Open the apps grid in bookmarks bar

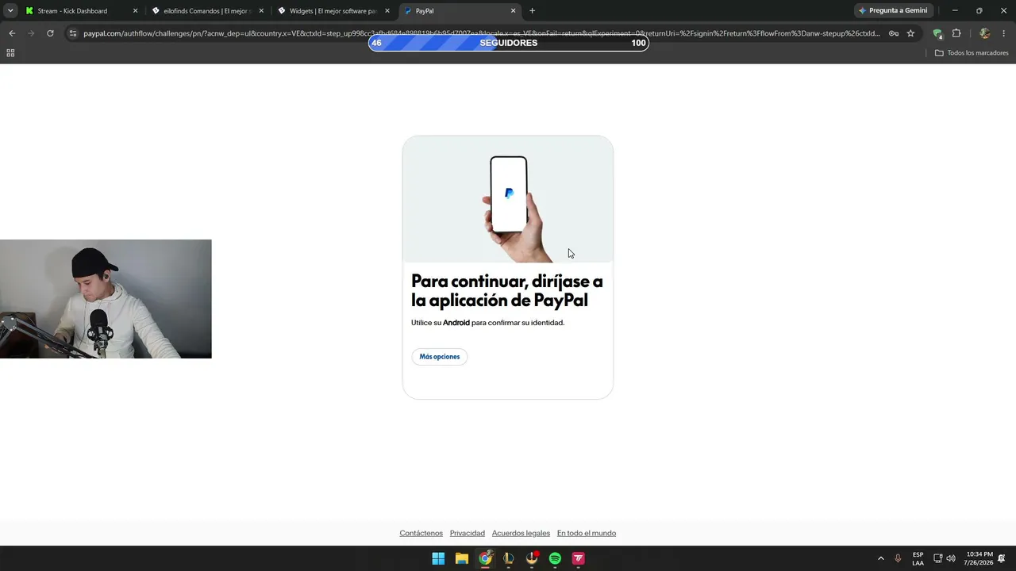[10, 53]
